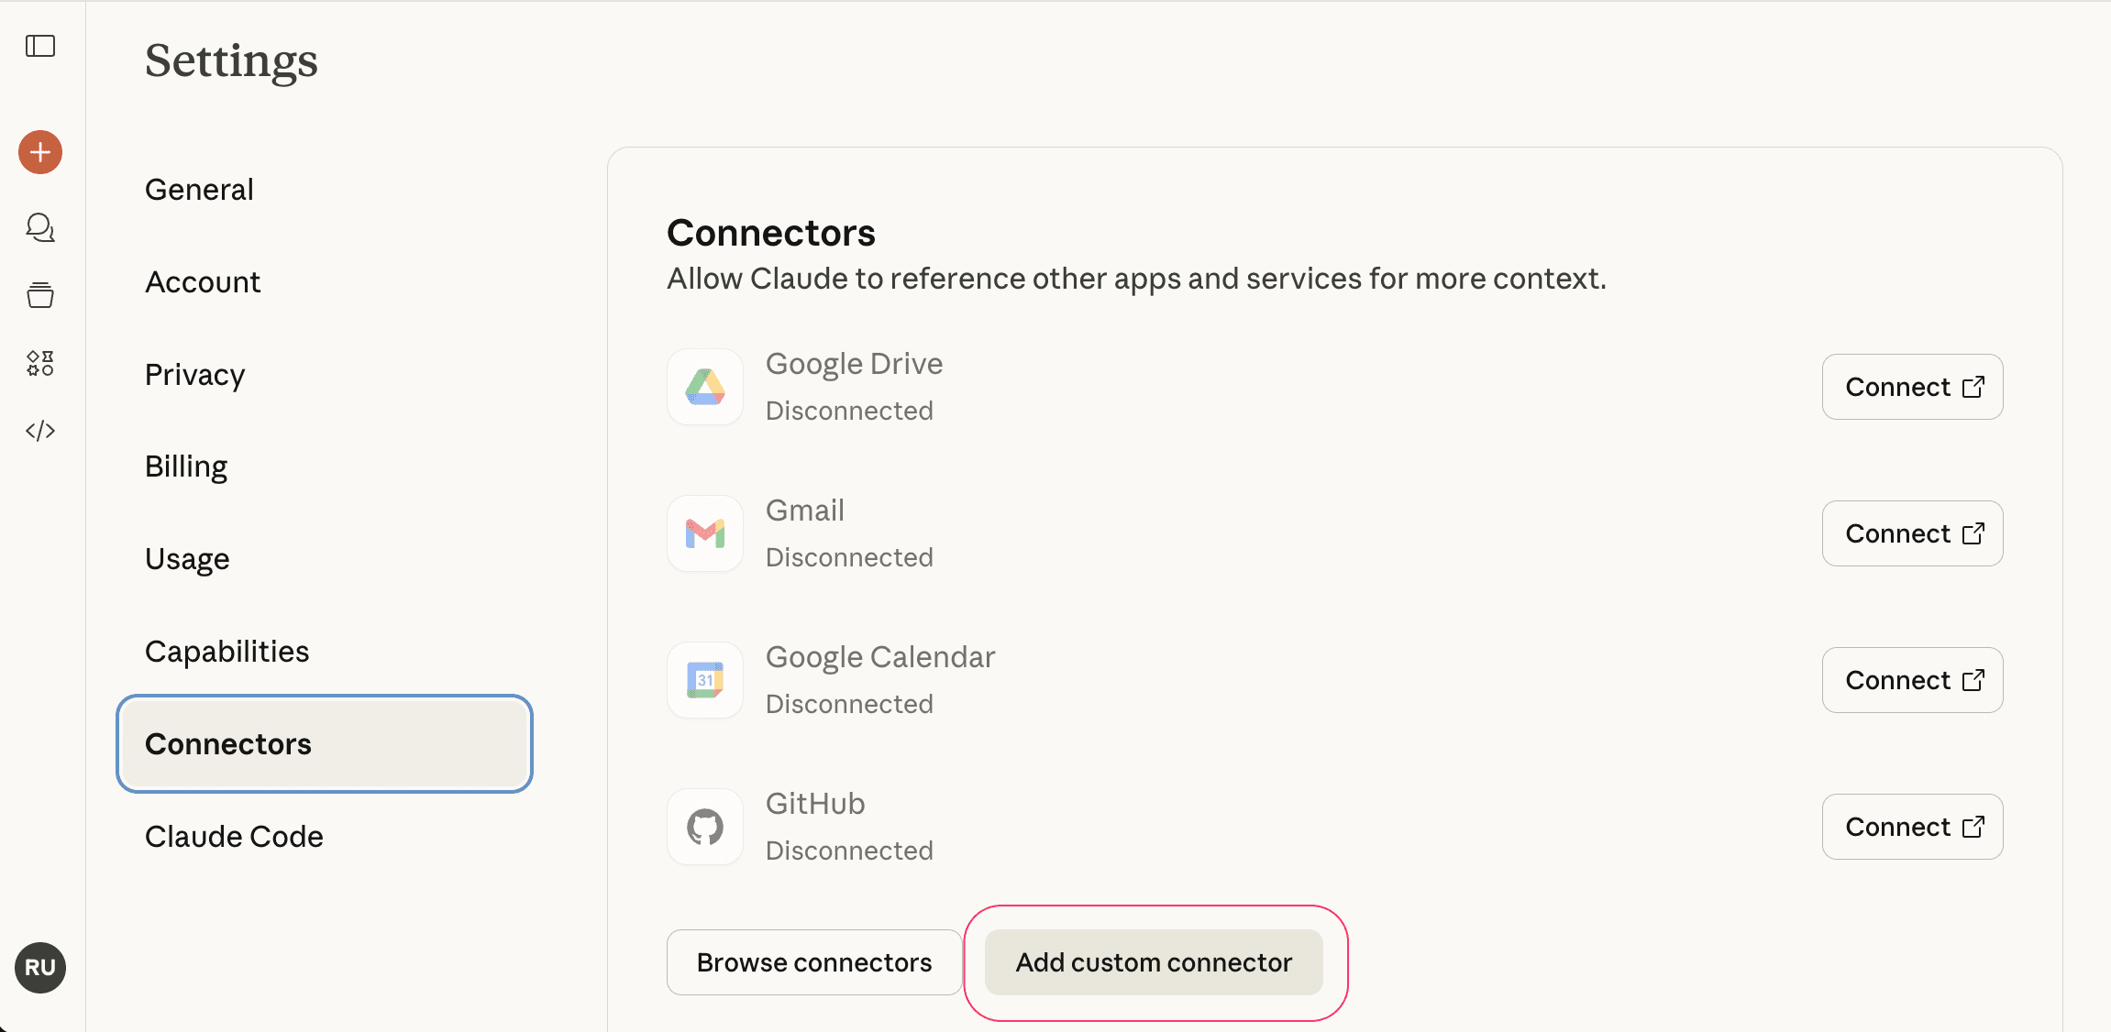This screenshot has height=1032, width=2111.
Task: Select the Billing tab
Action: (185, 466)
